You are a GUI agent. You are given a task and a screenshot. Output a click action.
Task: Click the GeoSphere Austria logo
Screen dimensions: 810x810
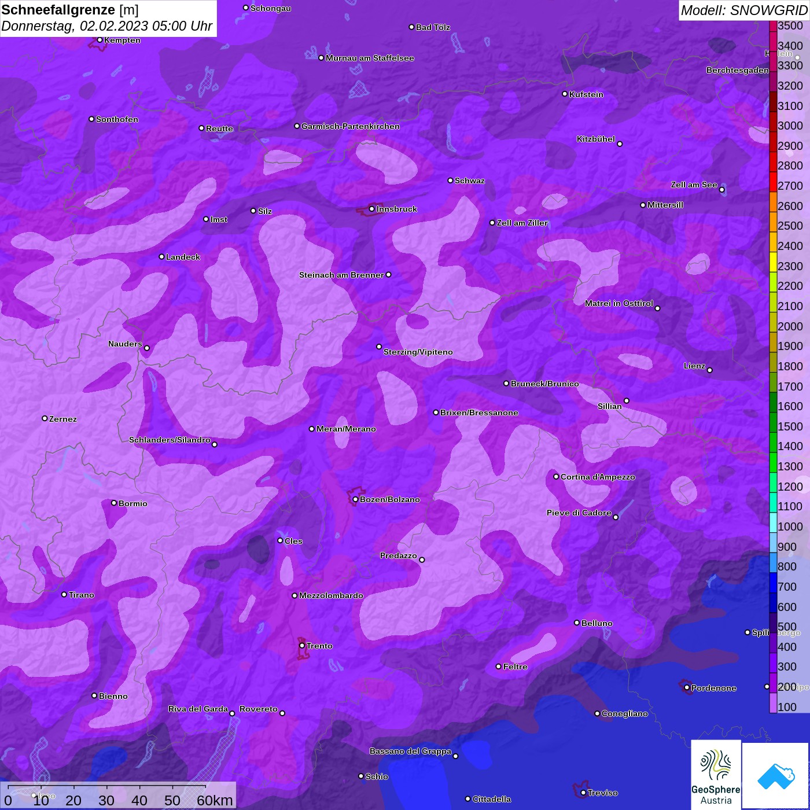pos(716,774)
